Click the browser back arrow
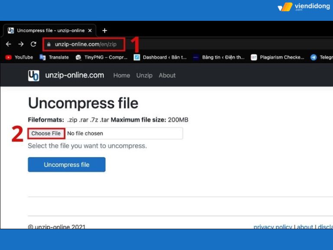Screen dimensions: 333x250 [8, 44]
